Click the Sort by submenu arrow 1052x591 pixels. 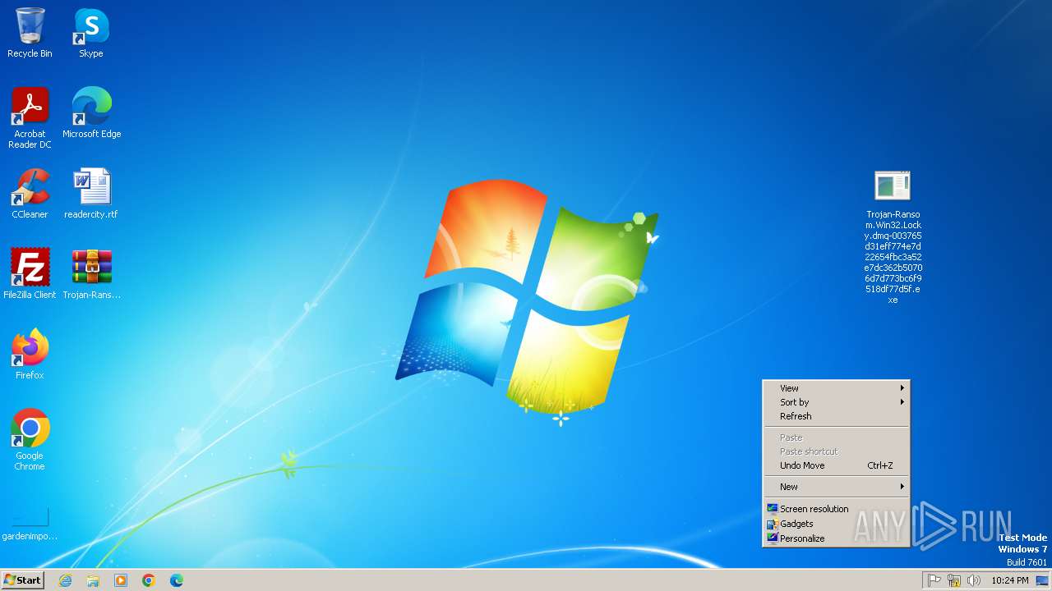click(x=902, y=402)
